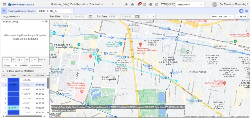Click the Search button
This screenshot has width=250, height=118.
click(x=241, y=17)
